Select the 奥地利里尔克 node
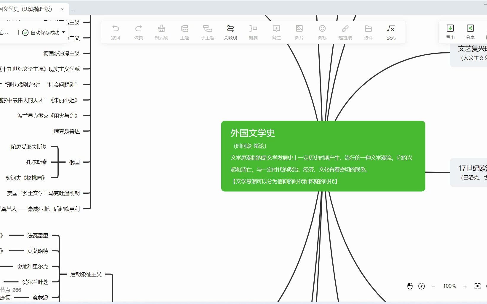Viewport: 487px width, 304px height. 33,266
